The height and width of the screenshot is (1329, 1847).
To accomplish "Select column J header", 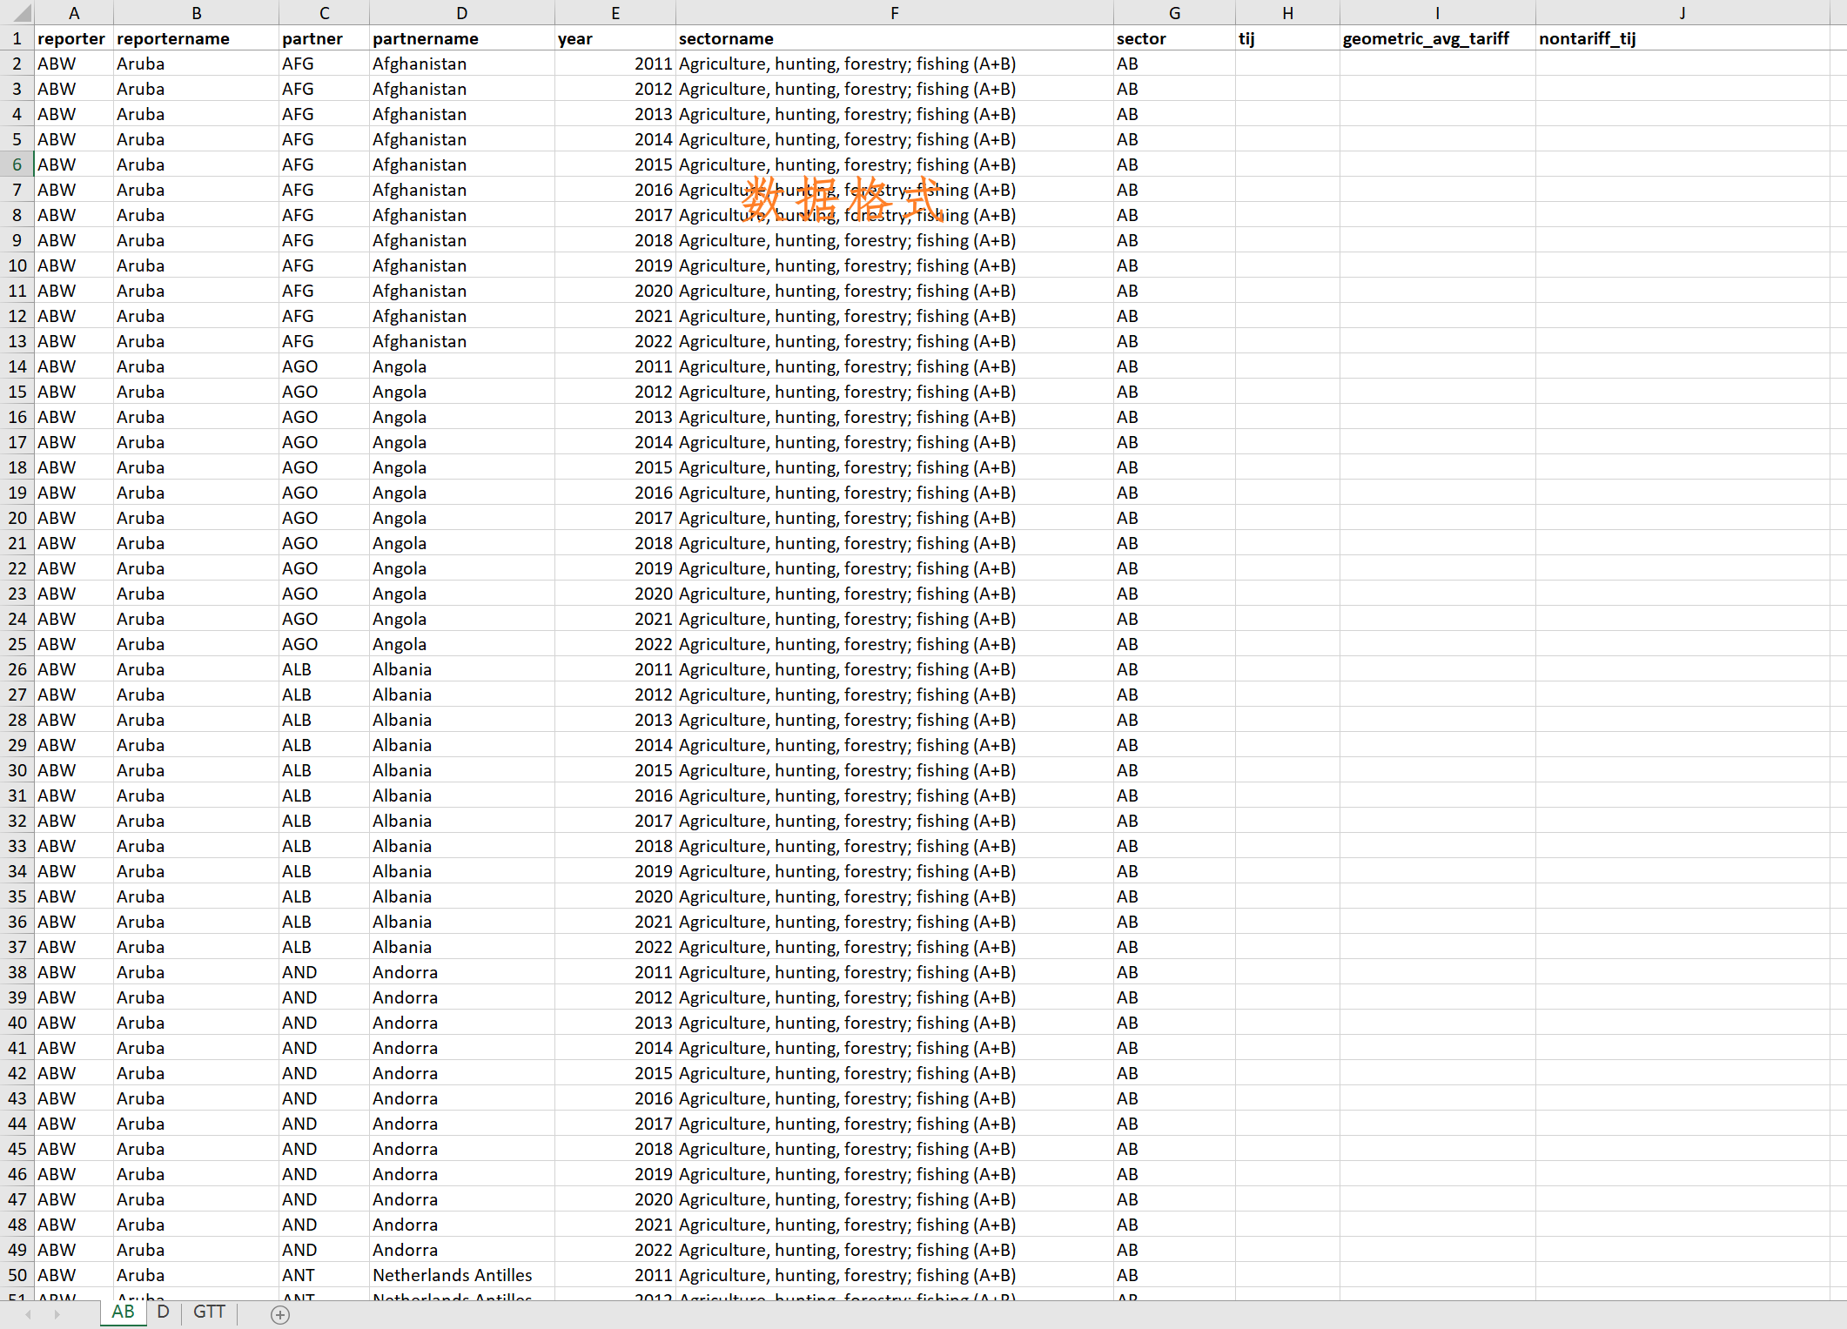I will tap(1682, 12).
